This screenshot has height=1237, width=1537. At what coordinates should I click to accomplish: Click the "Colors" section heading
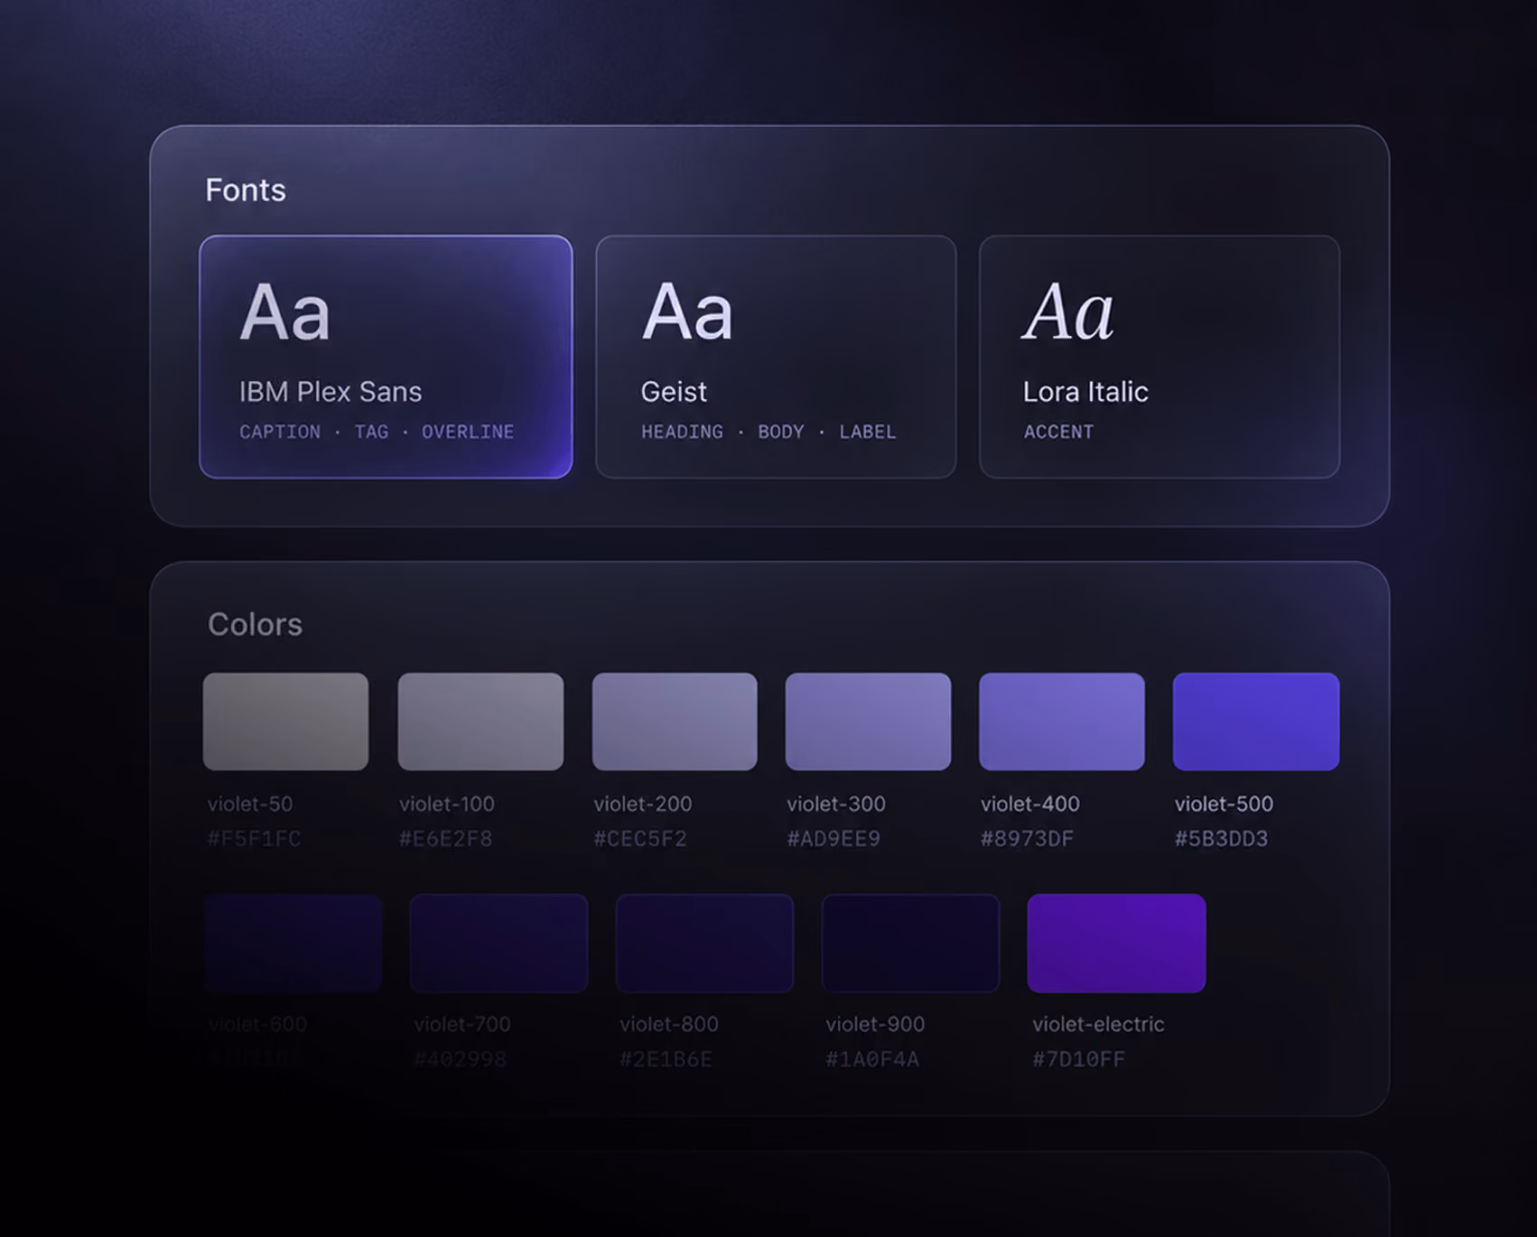(255, 624)
